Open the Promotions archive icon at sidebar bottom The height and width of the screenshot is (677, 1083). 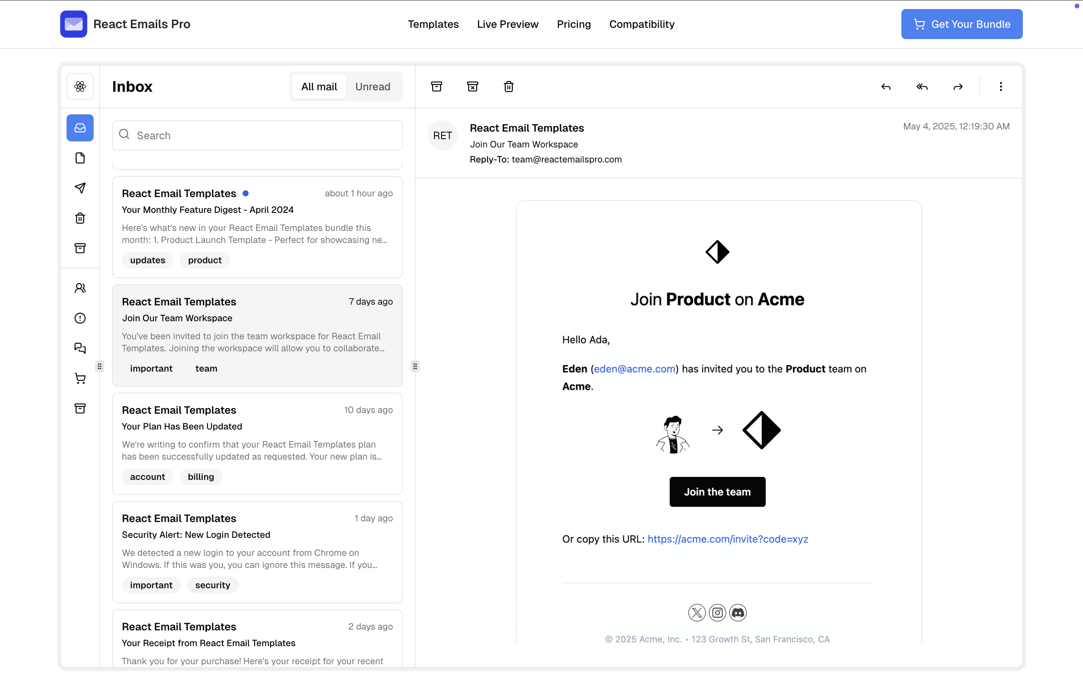(x=80, y=408)
